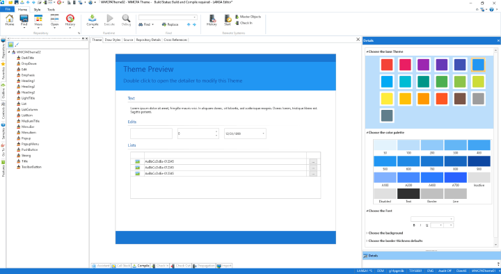Toggle the Bold font style button

coord(414,225)
